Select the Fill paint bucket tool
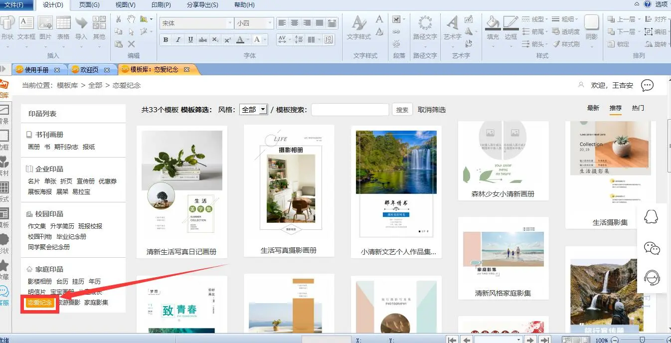 pos(493,27)
